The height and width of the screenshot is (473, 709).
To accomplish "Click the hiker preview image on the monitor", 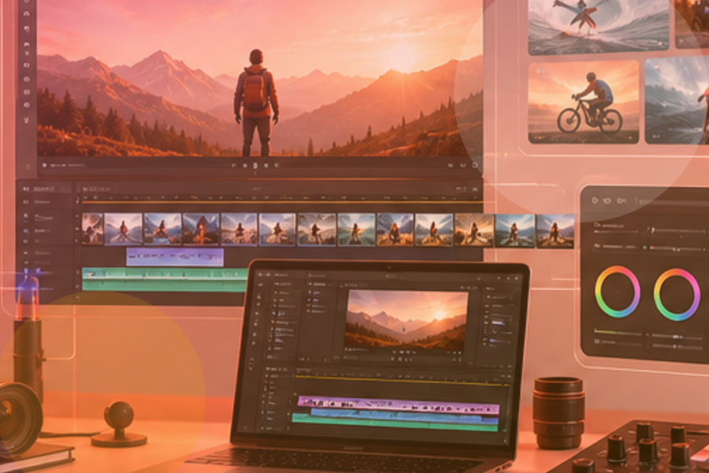I will pyautogui.click(x=259, y=78).
